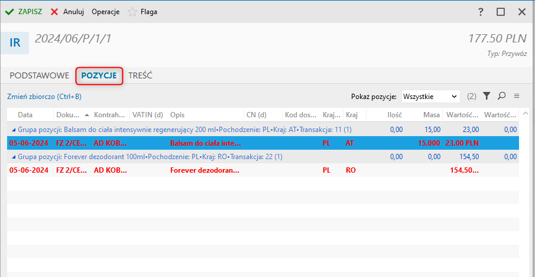This screenshot has width=535, height=277.
Task: Select the Balsam do ciała inte... row description
Action: pos(205,143)
